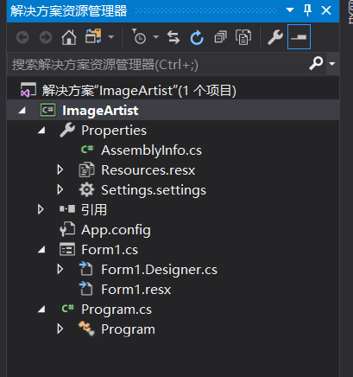The image size is (353, 377).
Task: Toggle the Preview Selected Items button
Action: click(299, 37)
